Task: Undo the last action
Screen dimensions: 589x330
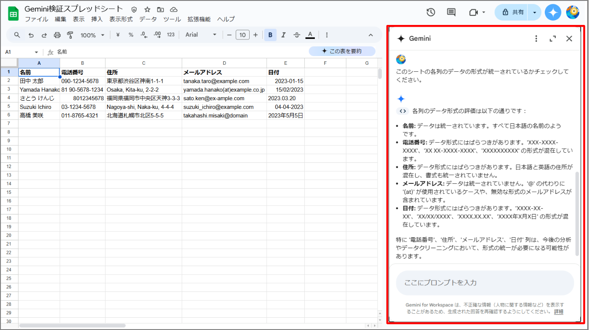Action: (x=31, y=35)
